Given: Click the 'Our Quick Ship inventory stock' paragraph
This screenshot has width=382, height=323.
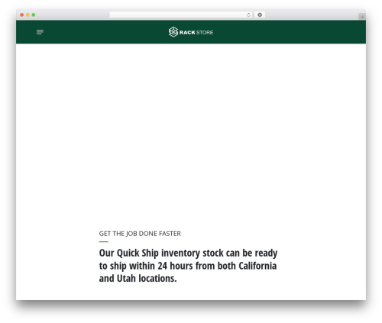Looking at the screenshot, I should click(x=188, y=266).
